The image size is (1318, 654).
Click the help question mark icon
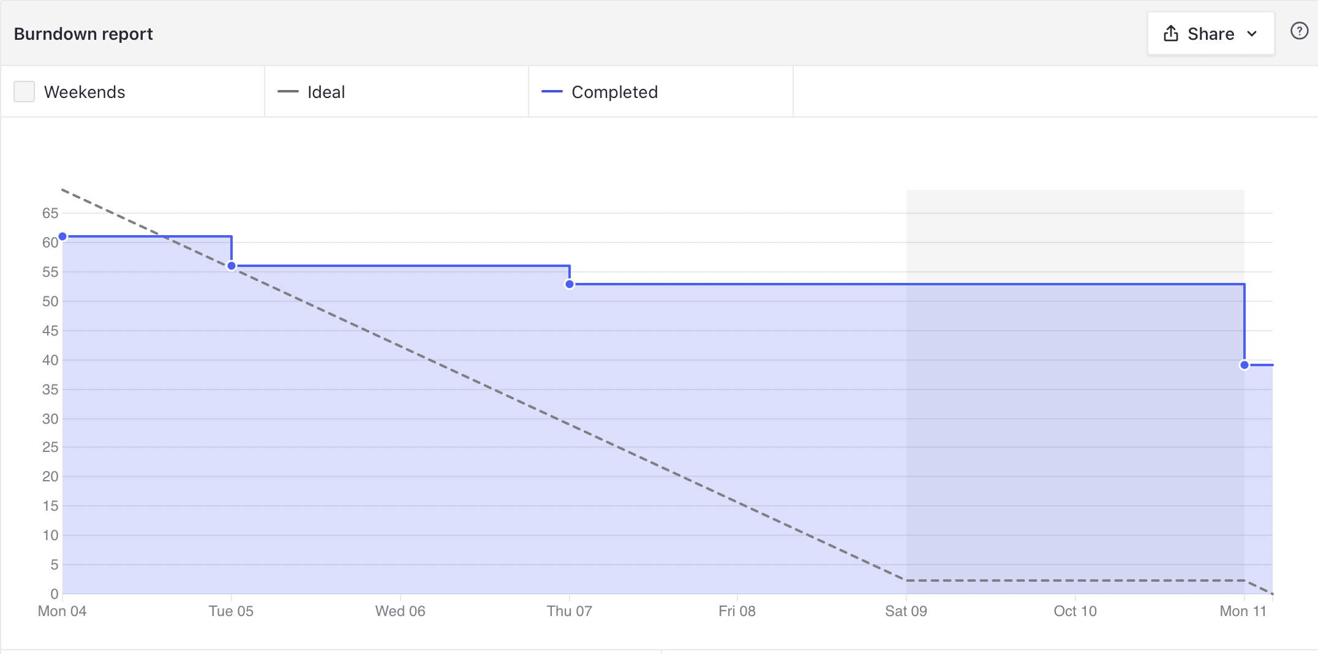coord(1299,31)
